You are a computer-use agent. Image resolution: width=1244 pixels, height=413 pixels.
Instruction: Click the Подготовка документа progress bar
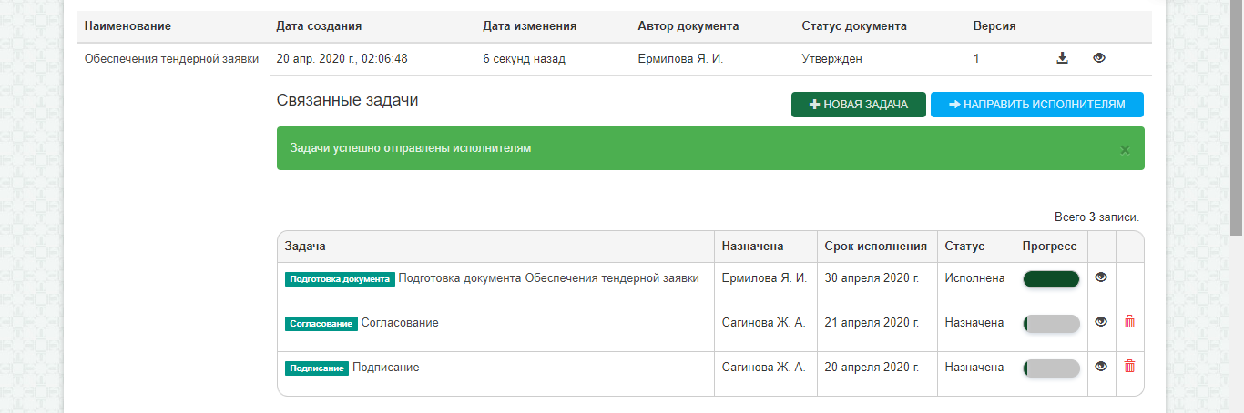(1051, 279)
